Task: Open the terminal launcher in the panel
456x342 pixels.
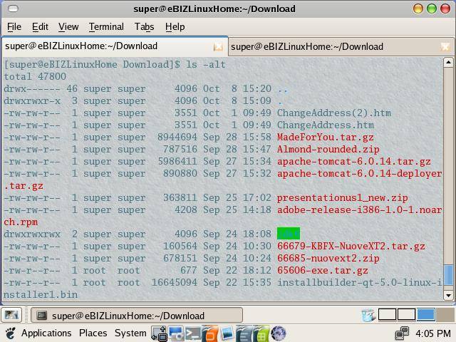Action: point(193,333)
